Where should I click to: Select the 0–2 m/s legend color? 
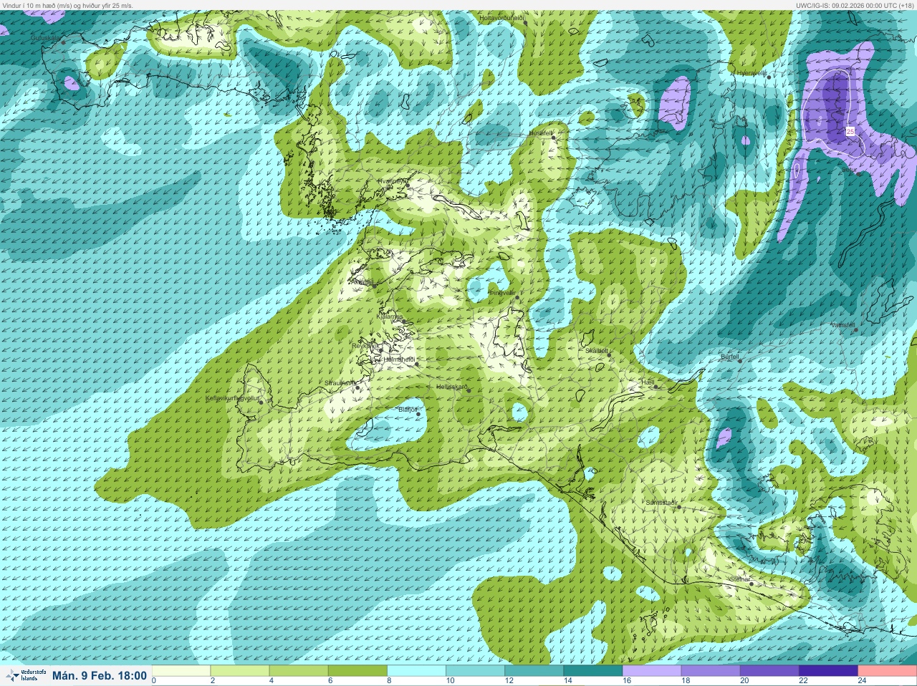[x=181, y=671]
